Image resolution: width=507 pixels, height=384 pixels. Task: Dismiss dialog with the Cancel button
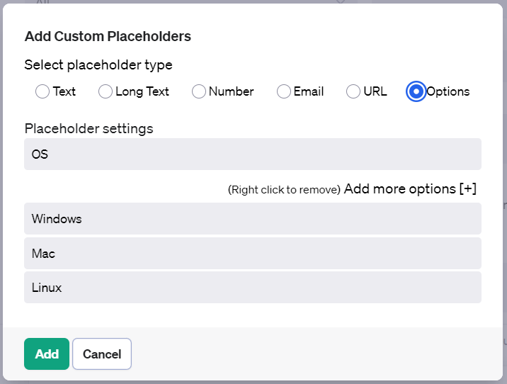point(102,354)
